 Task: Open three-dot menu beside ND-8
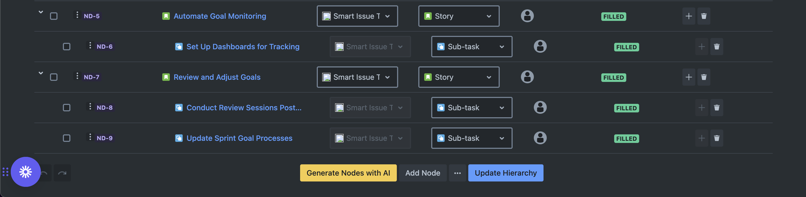(90, 107)
